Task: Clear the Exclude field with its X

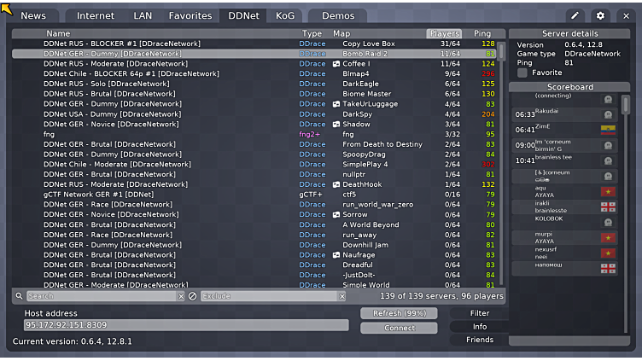Action: (341, 296)
